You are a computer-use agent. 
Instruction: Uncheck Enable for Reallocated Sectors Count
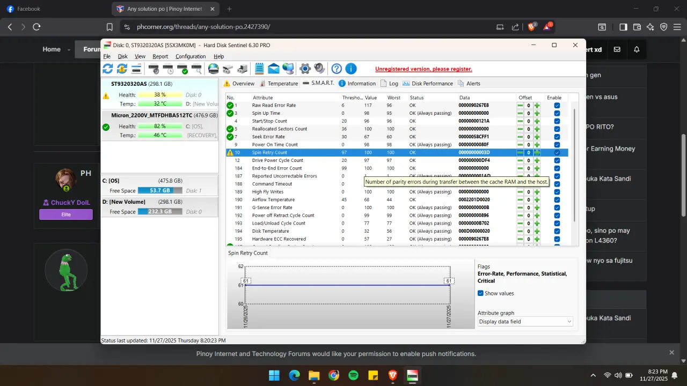pos(557,129)
